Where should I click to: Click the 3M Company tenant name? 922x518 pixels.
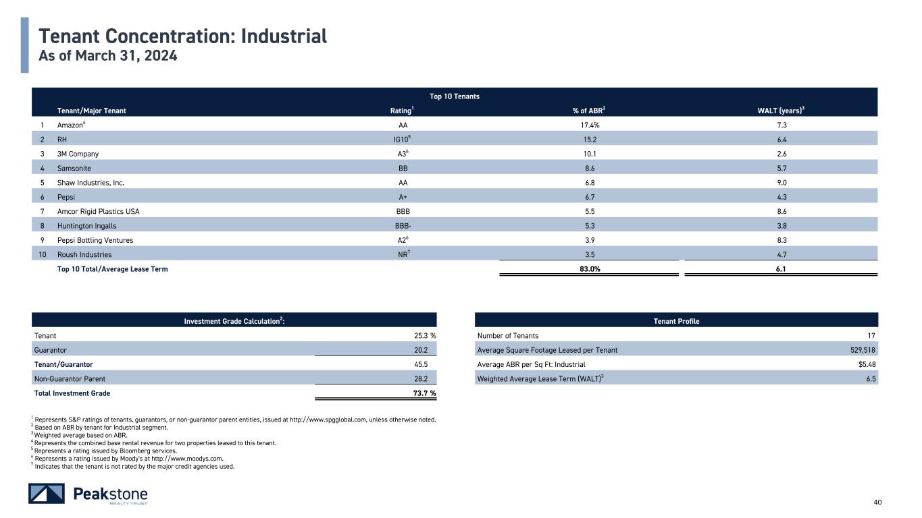coord(78,154)
